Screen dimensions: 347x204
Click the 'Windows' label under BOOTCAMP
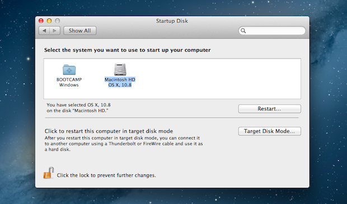point(69,85)
